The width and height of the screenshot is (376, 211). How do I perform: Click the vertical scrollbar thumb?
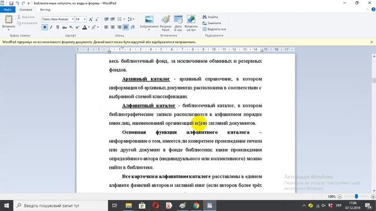(374, 81)
